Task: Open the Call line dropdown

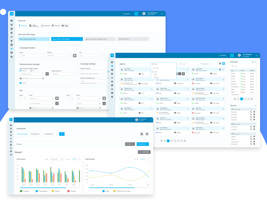Action: [x=59, y=56]
